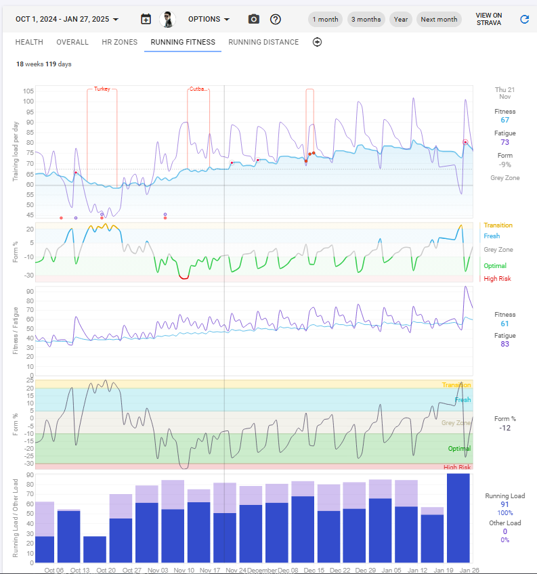Click the athlete profile avatar
Image resolution: width=537 pixels, height=574 pixels.
pyautogui.click(x=167, y=19)
